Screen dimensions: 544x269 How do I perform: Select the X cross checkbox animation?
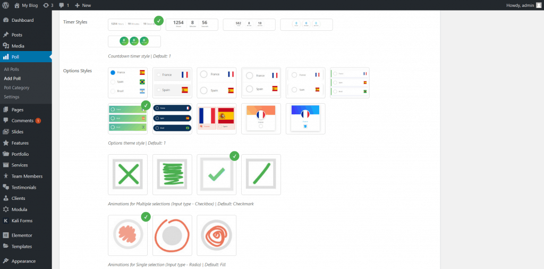[x=127, y=174]
